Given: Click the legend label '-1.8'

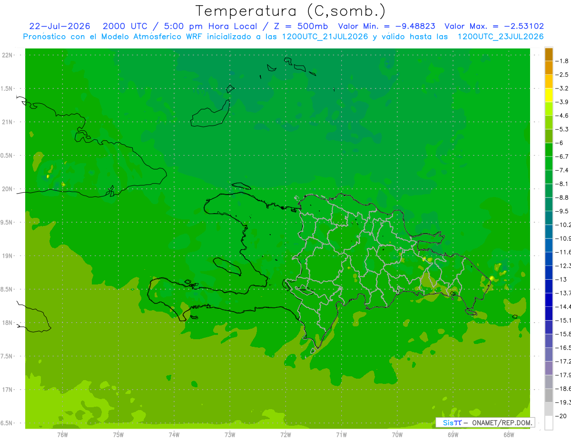Looking at the screenshot, I should [562, 61].
